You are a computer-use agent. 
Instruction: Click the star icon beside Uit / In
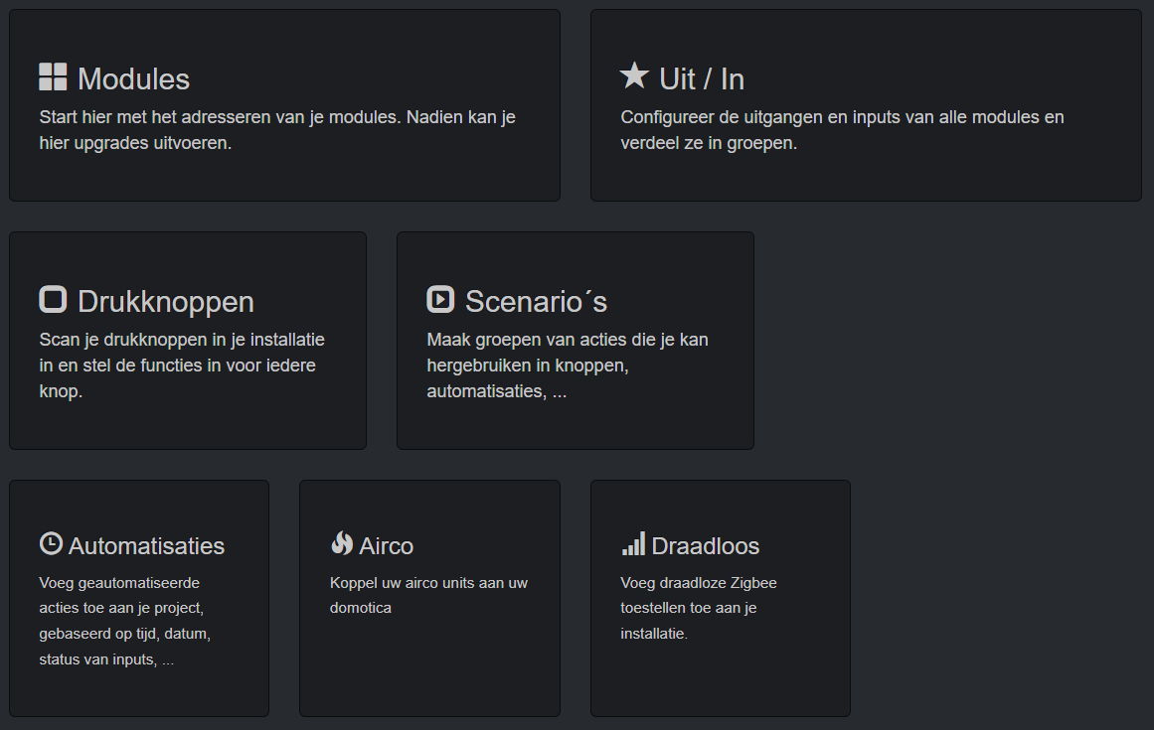pos(634,76)
